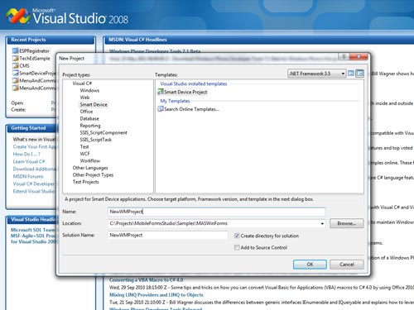Switch to small icons view in Templates
This screenshot has width=414, height=310.
point(359,74)
